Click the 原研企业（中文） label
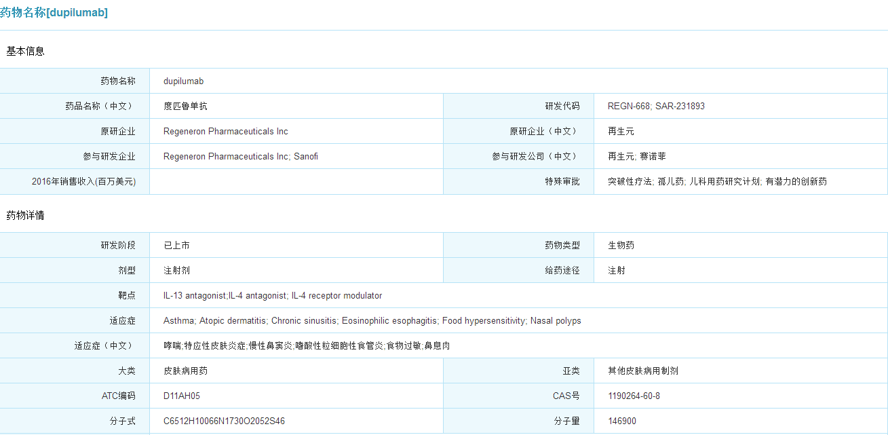888x435 pixels. tap(545, 131)
